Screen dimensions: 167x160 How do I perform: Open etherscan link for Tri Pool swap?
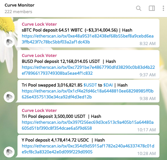click(88, 94)
